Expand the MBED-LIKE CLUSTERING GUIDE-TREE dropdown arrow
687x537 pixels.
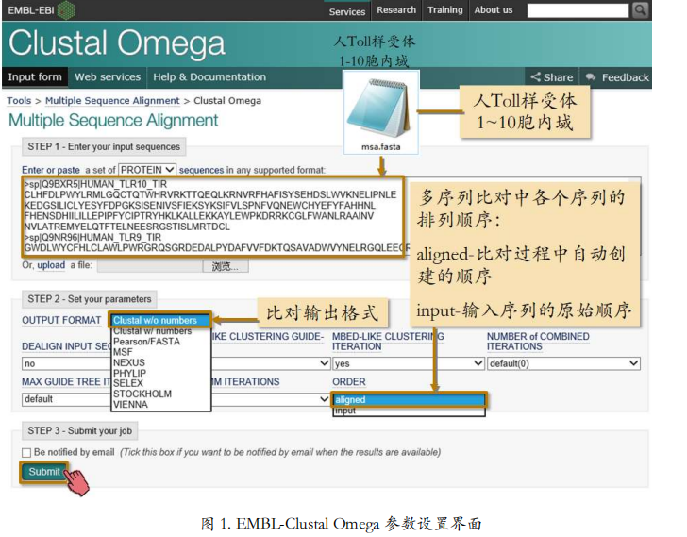[324, 363]
